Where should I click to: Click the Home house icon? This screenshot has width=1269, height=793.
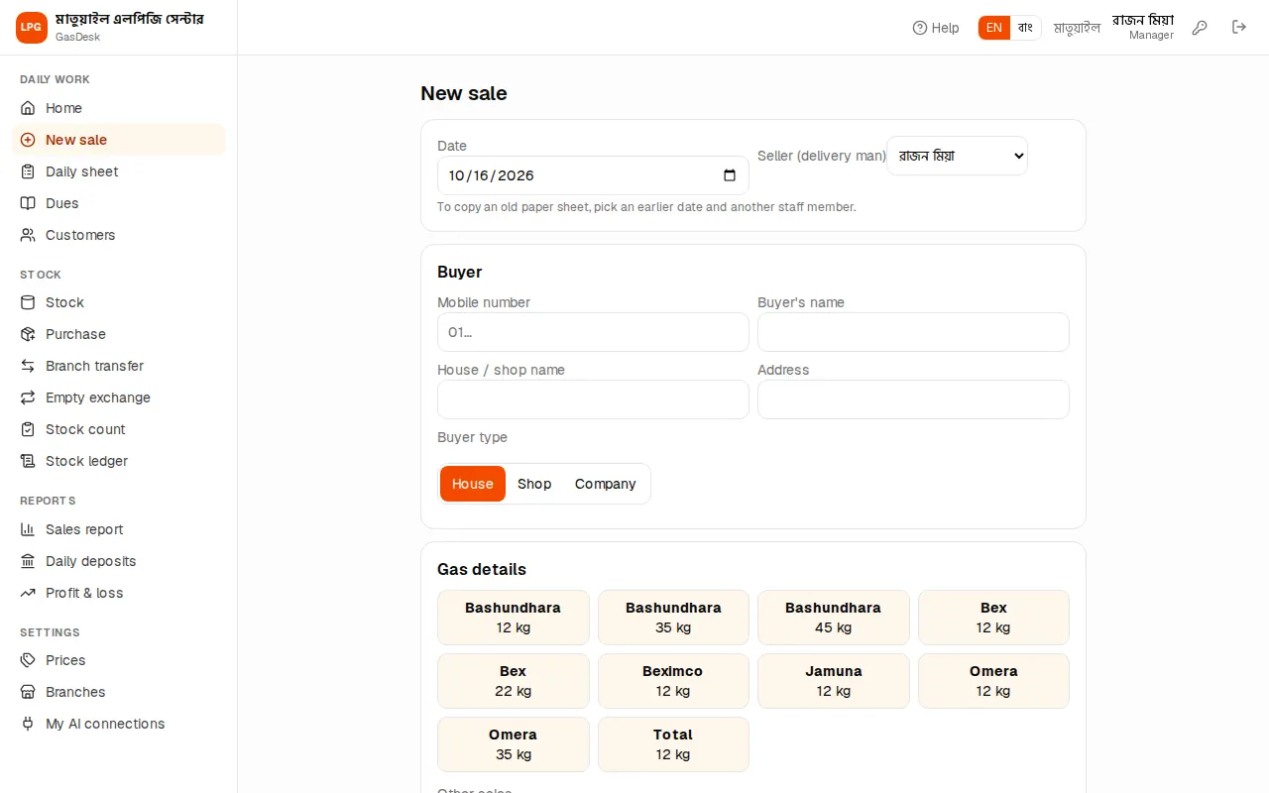[x=28, y=108]
